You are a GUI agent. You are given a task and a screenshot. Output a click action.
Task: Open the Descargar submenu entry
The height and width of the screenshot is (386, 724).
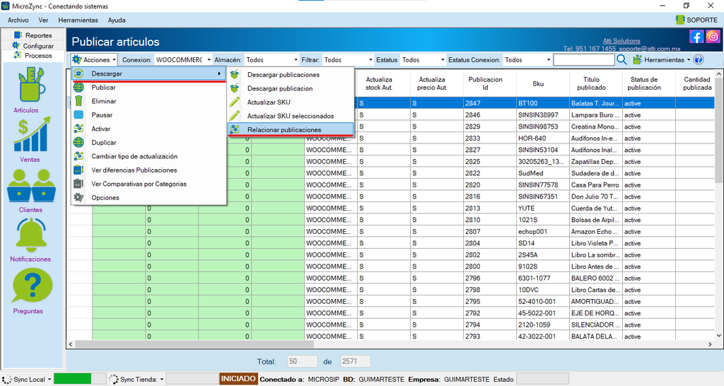click(x=148, y=74)
